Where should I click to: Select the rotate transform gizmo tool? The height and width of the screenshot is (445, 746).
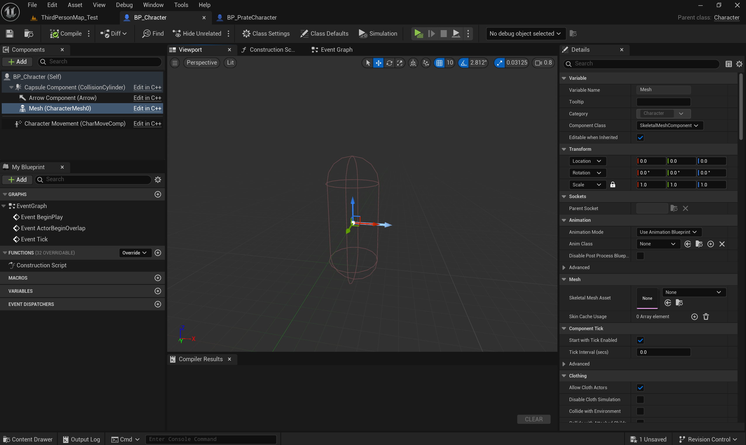point(389,63)
